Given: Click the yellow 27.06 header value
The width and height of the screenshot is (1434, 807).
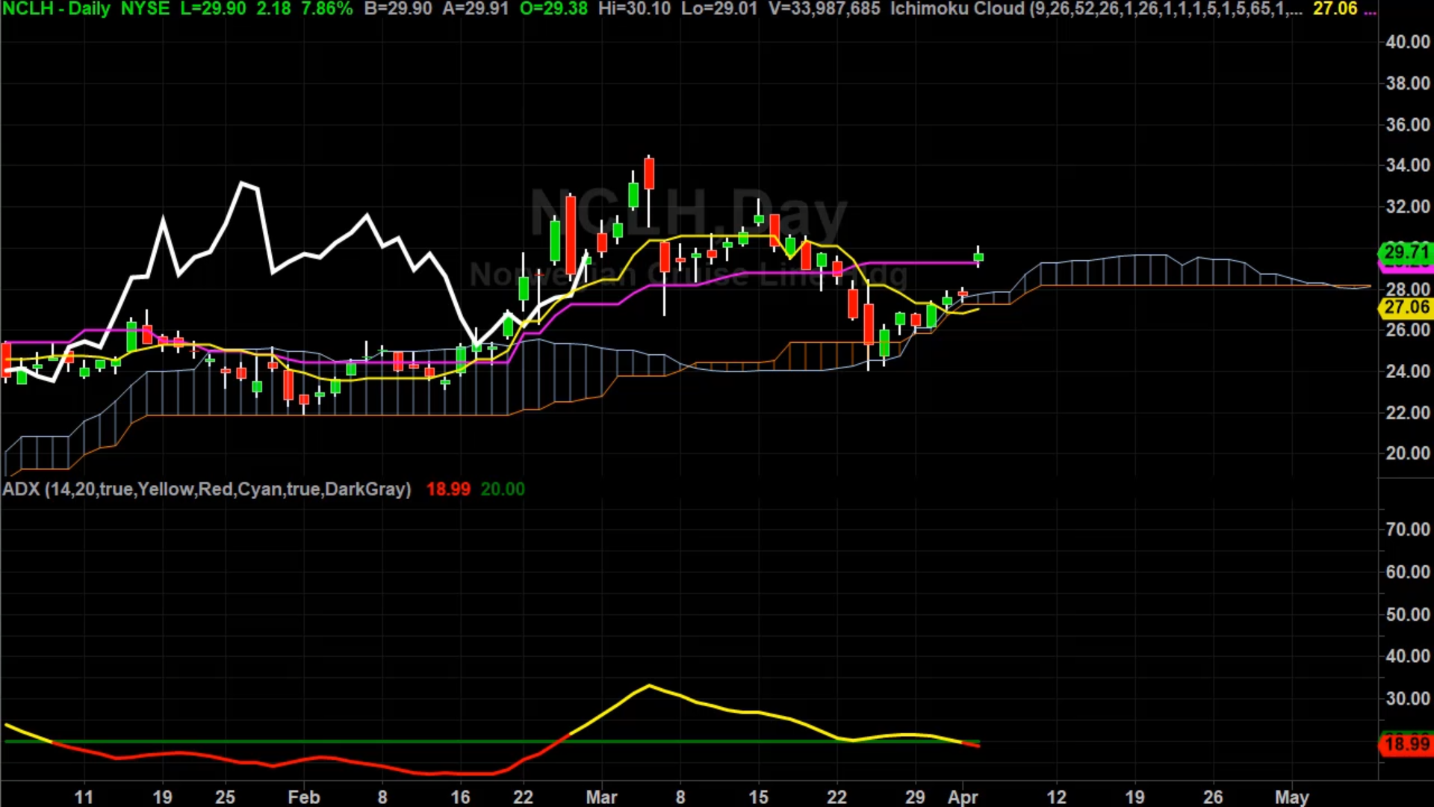Looking at the screenshot, I should [x=1335, y=9].
